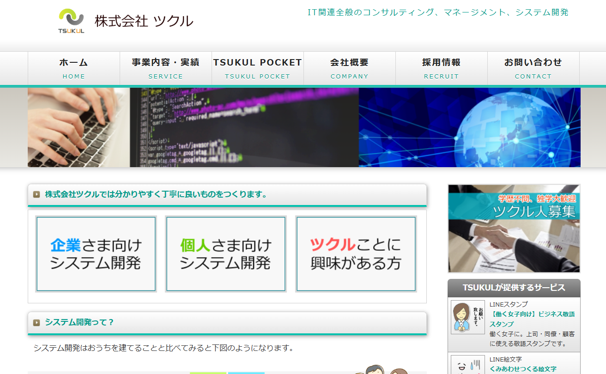Open 【働く女子向け】ビジネス敬語スタンプ link
The height and width of the screenshot is (374, 606).
tap(532, 319)
